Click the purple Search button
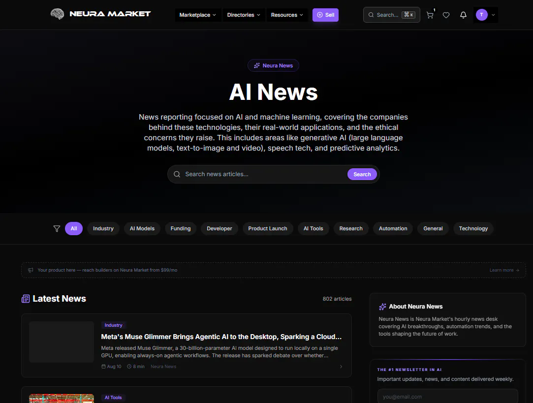The height and width of the screenshot is (403, 533). click(362, 174)
